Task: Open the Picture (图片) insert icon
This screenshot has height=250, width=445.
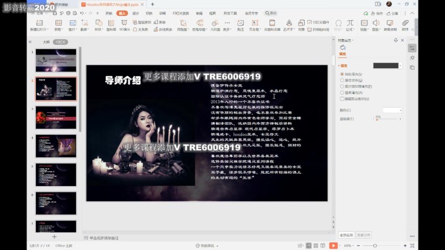Action: [73, 23]
